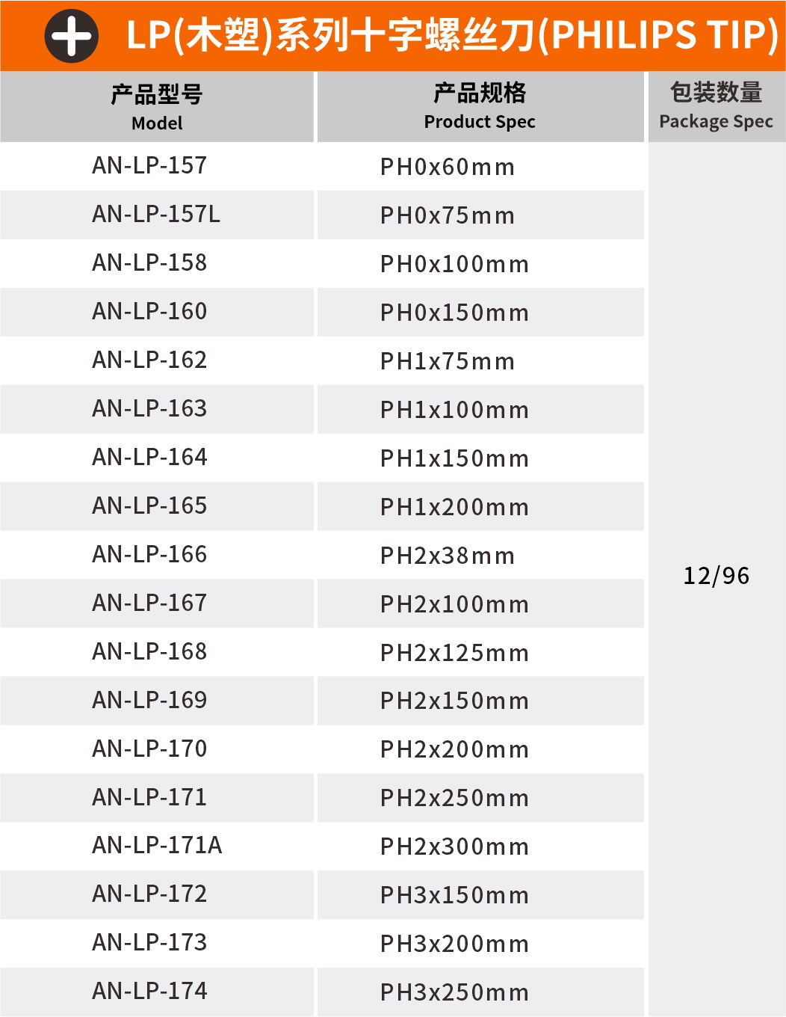Click model AN-LP-160 cell
The width and height of the screenshot is (786, 1017).
(149, 312)
